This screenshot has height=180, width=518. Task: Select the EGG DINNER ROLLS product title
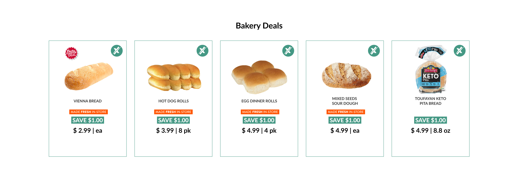pos(259,101)
